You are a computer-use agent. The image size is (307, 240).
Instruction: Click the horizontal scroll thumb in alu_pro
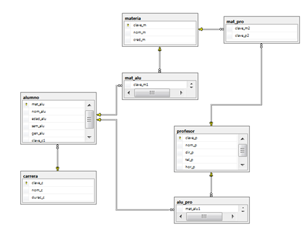[204, 217]
